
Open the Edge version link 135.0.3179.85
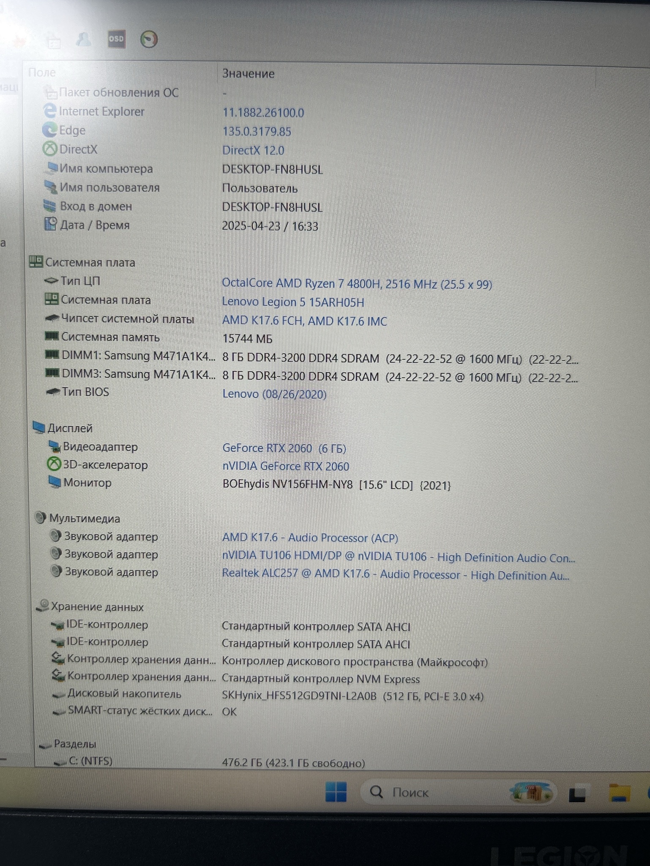(257, 131)
